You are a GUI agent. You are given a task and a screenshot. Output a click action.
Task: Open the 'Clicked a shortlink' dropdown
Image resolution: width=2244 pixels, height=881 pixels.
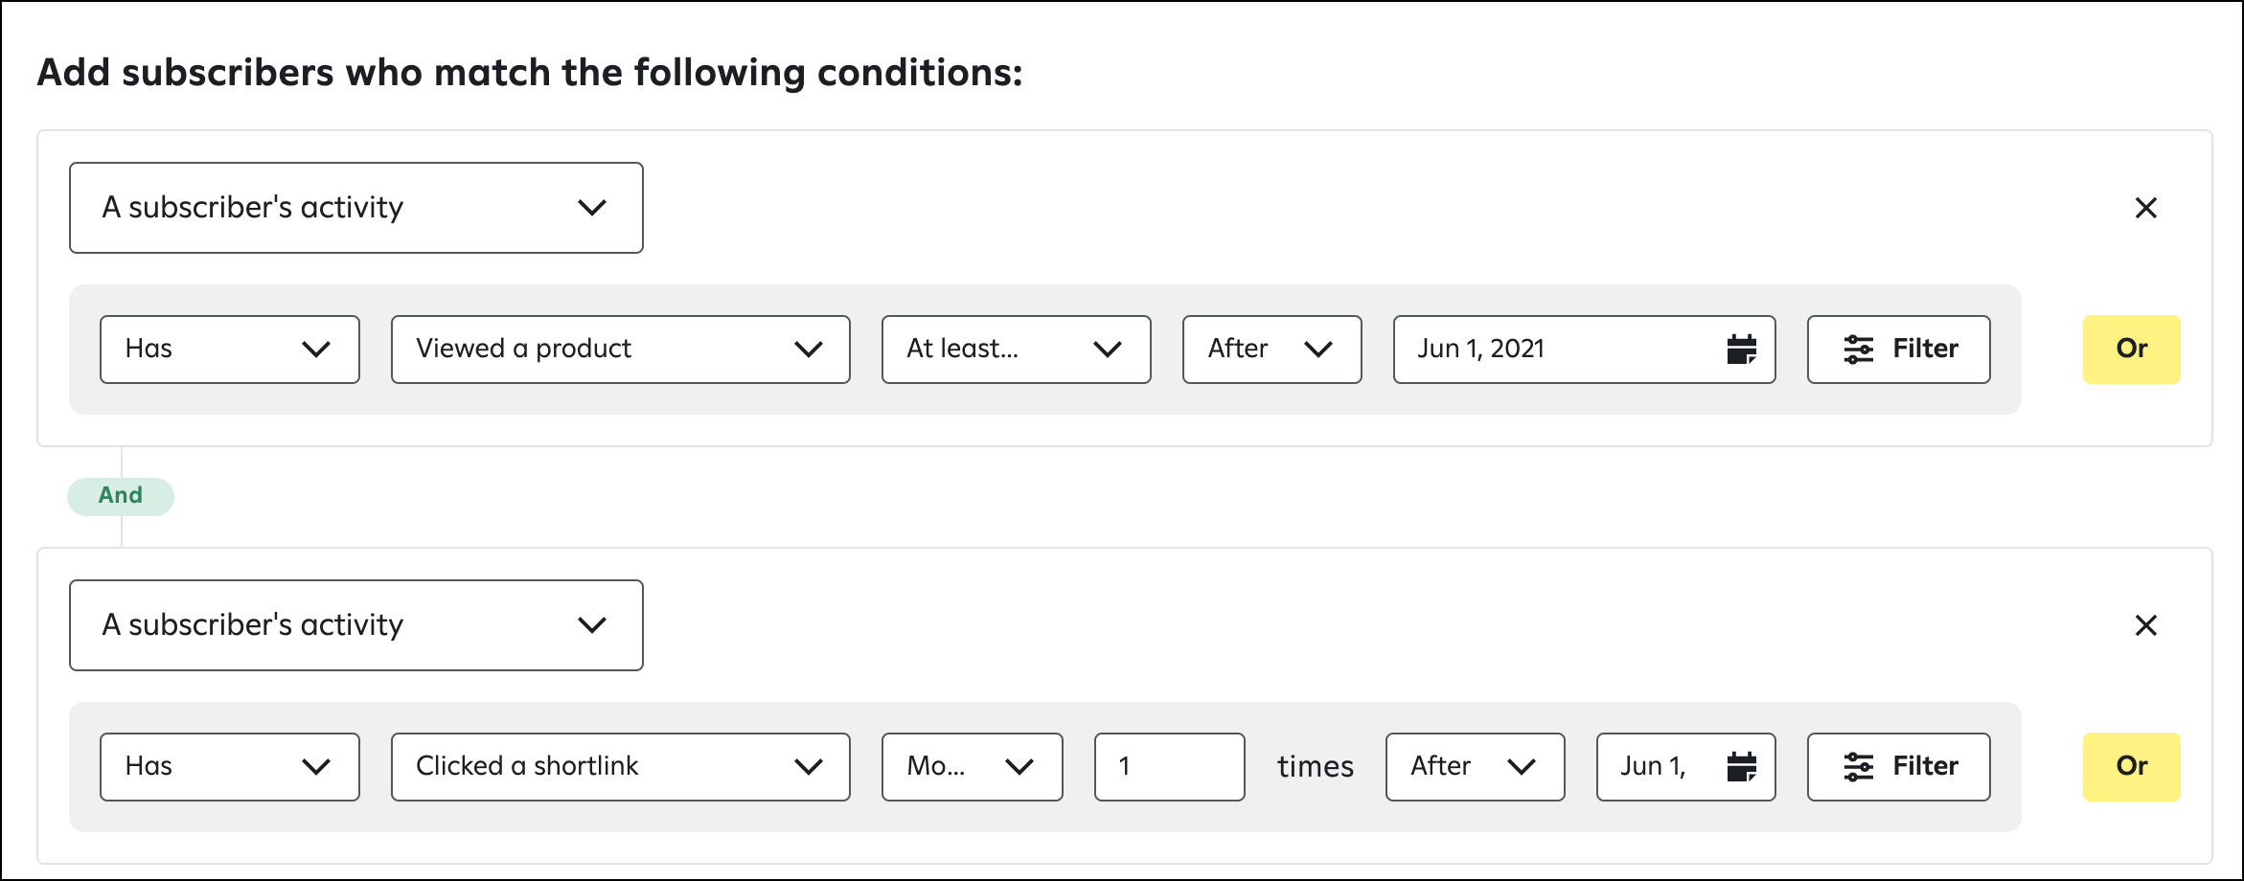tap(621, 767)
